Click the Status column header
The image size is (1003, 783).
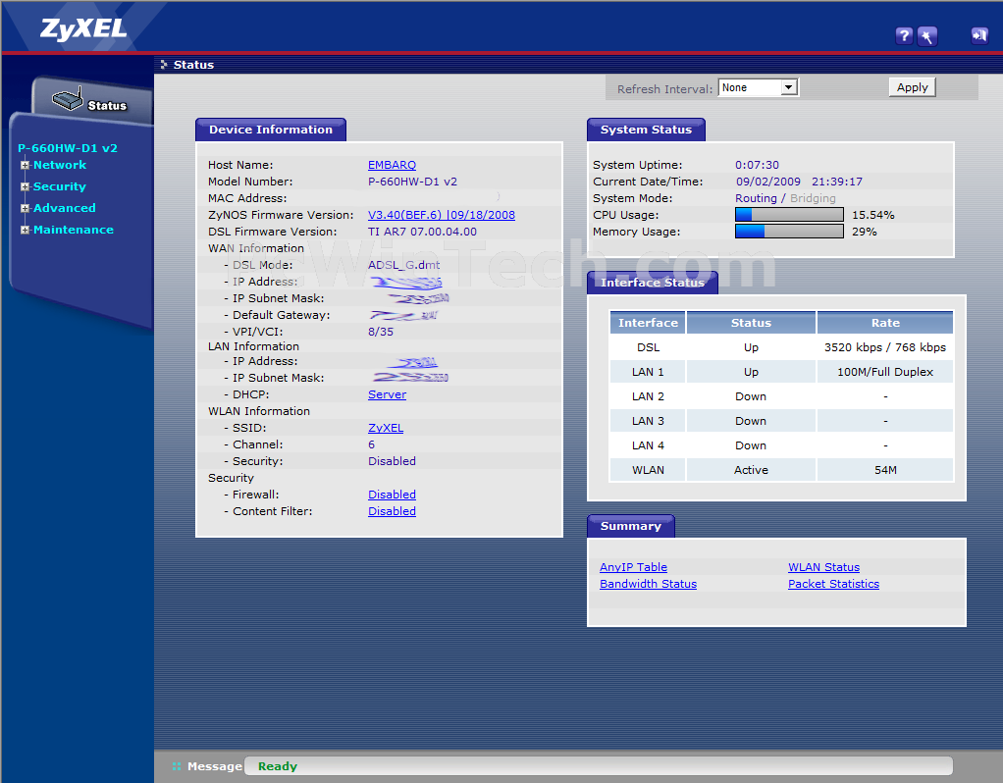pos(751,323)
